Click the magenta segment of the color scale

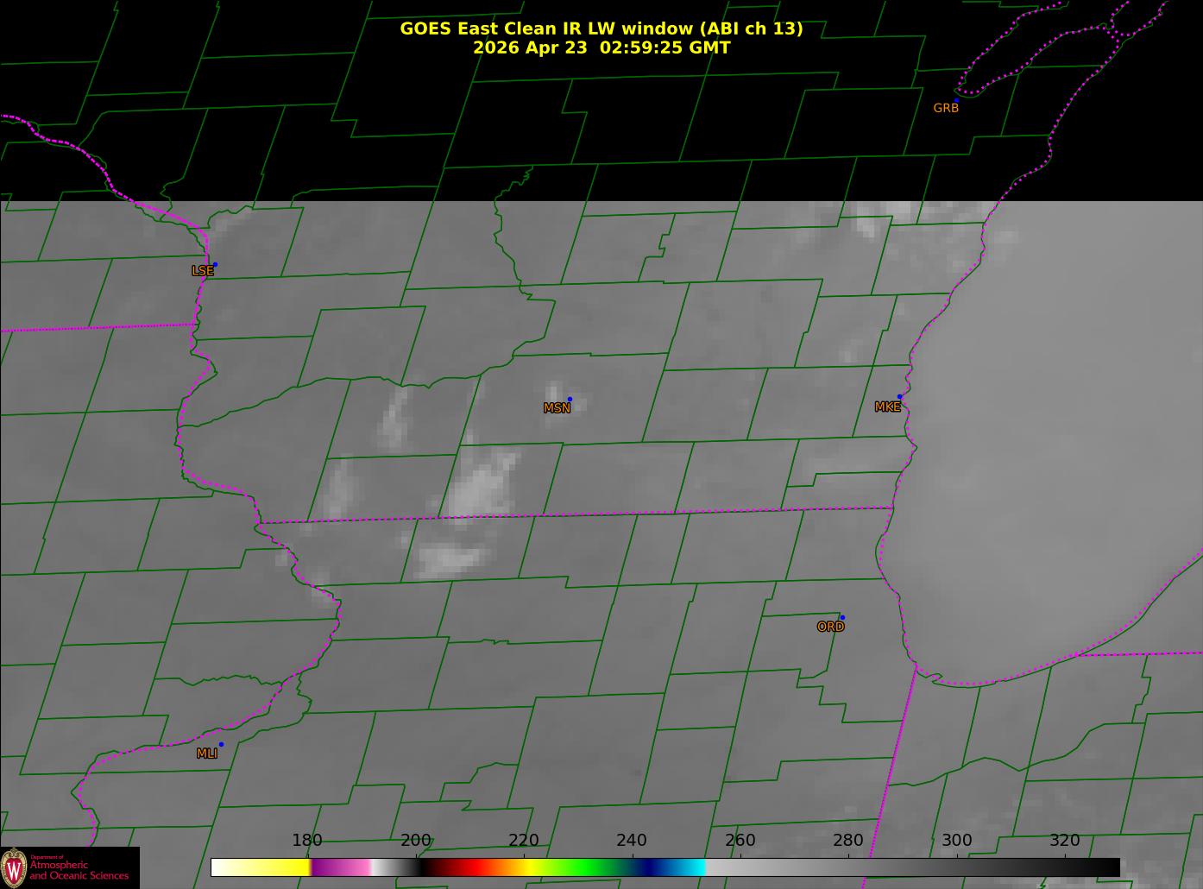(x=341, y=867)
